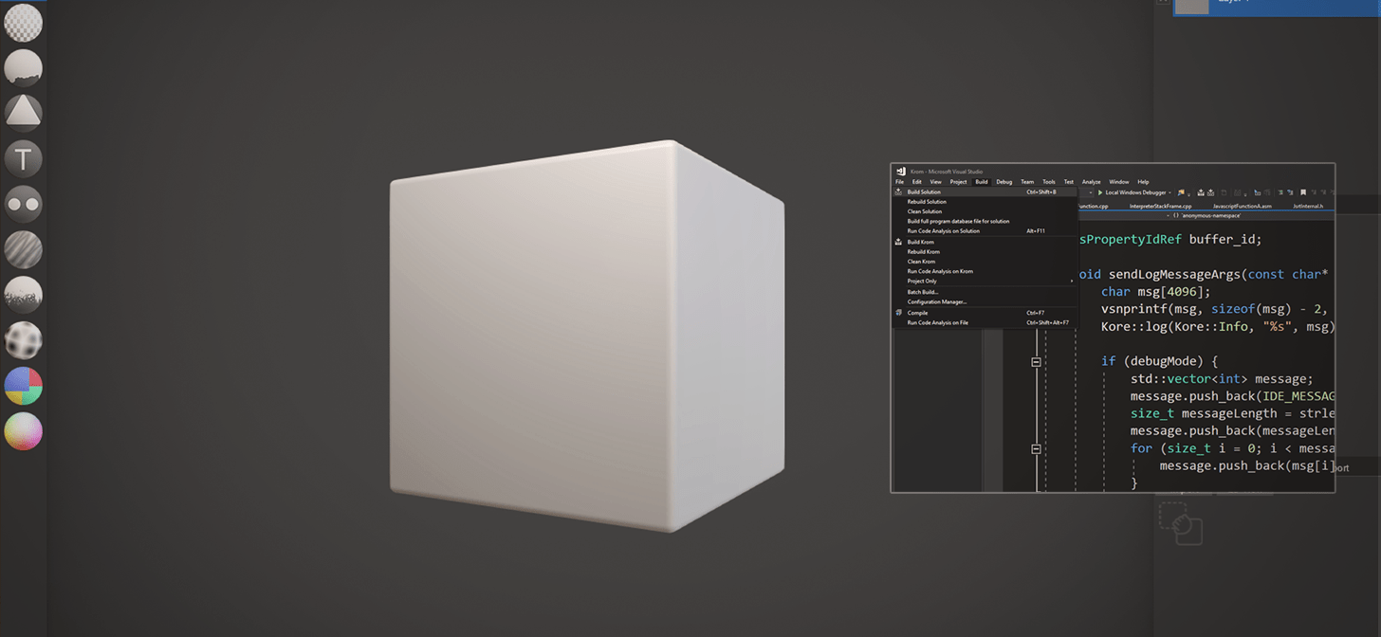The height and width of the screenshot is (637, 1381).
Task: Collapse the for loop fold region
Action: (x=1036, y=447)
